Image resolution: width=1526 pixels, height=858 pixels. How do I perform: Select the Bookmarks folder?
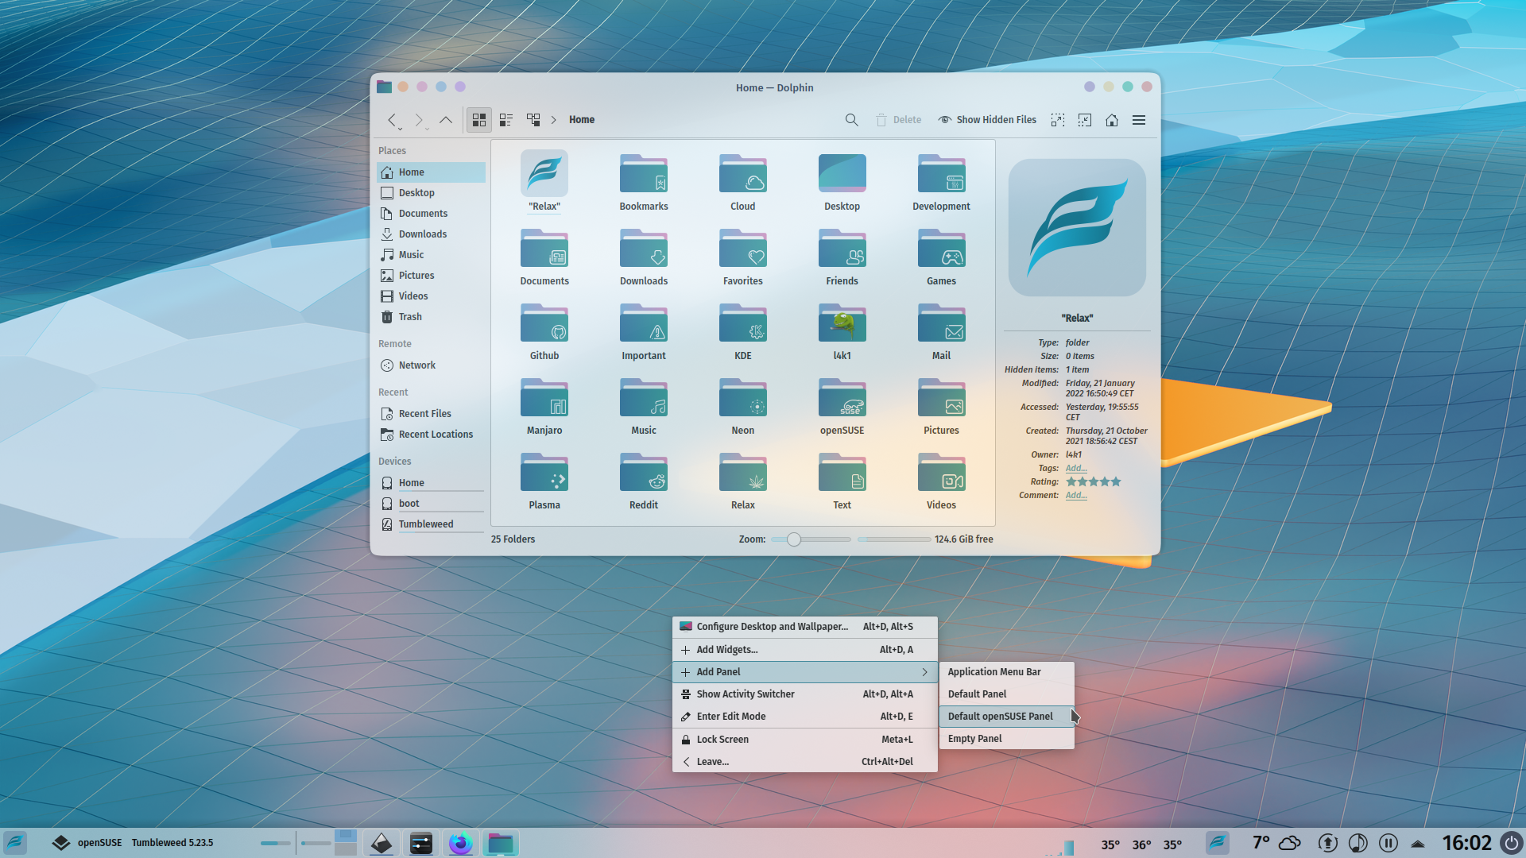644,182
